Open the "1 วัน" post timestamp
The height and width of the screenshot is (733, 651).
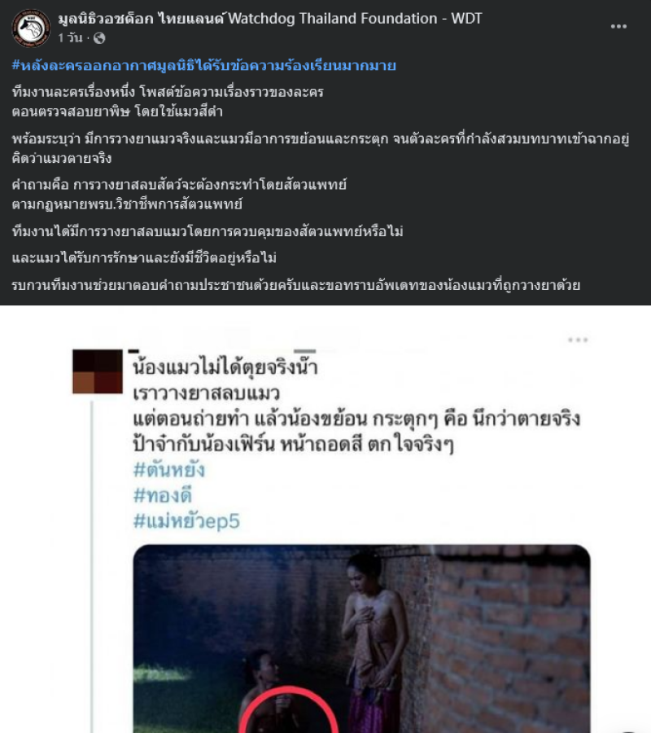(70, 37)
